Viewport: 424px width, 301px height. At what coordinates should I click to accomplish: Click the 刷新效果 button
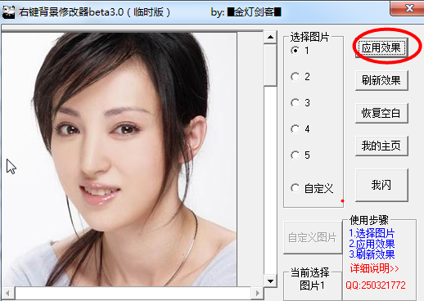coord(381,80)
